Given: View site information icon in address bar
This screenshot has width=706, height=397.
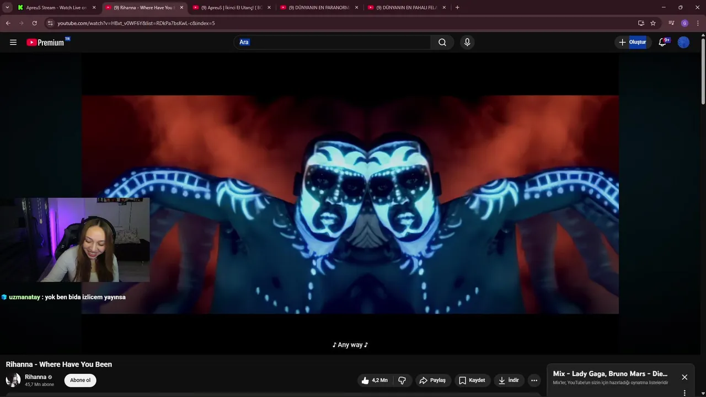Looking at the screenshot, I should pos(50,23).
